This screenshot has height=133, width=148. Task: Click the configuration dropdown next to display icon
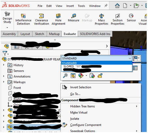(x=139, y=58)
